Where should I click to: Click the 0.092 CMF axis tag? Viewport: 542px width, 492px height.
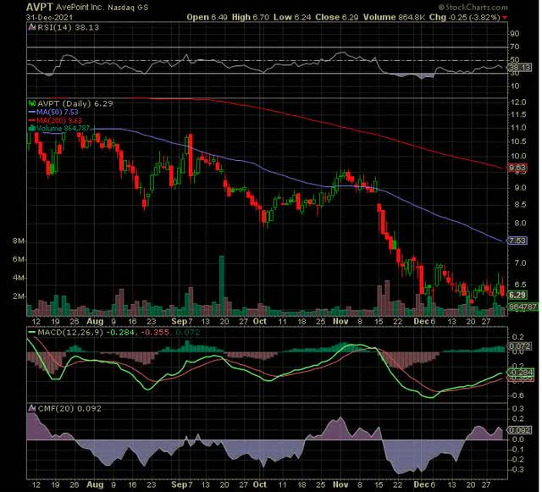click(x=519, y=430)
